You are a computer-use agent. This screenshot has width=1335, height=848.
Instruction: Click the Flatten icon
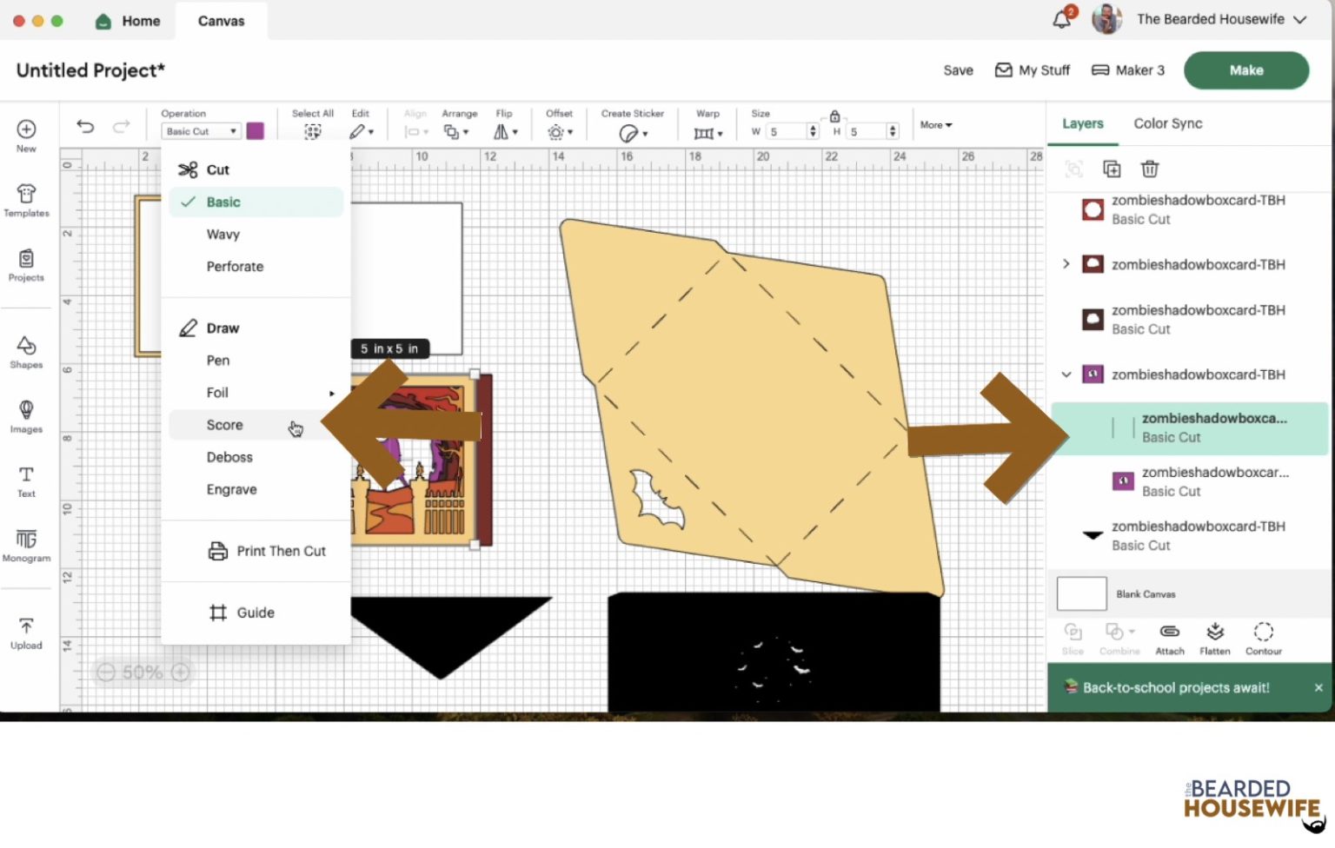tap(1214, 638)
